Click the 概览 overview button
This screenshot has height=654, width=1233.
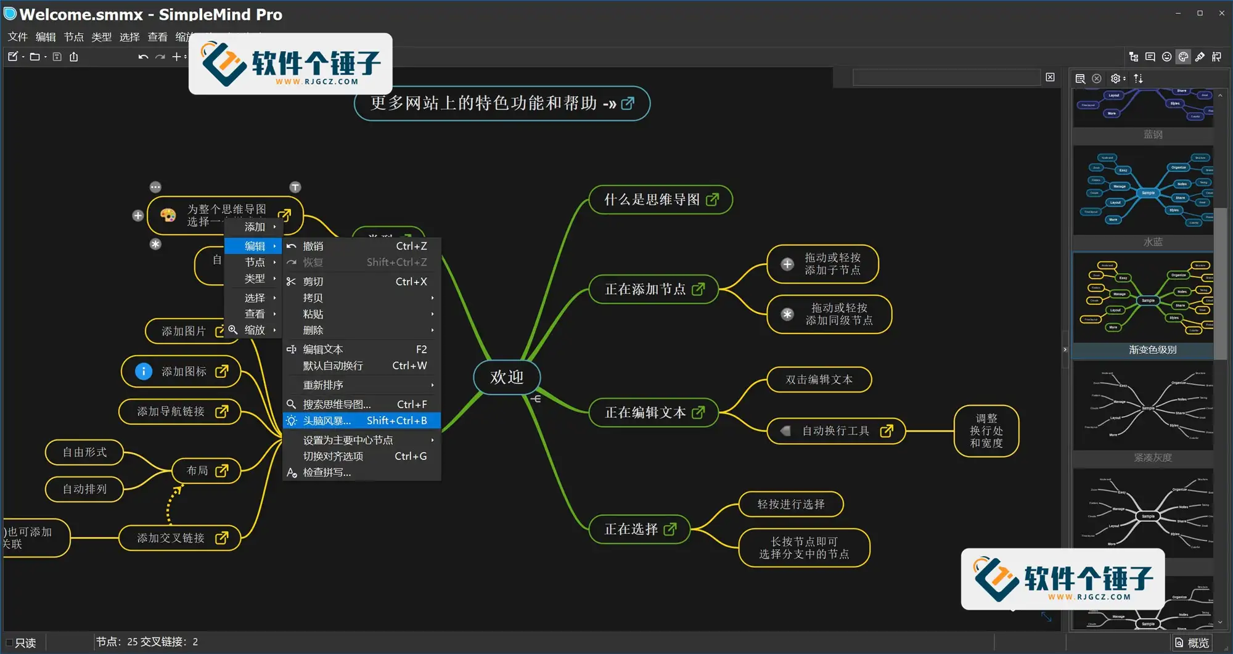pyautogui.click(x=1192, y=643)
